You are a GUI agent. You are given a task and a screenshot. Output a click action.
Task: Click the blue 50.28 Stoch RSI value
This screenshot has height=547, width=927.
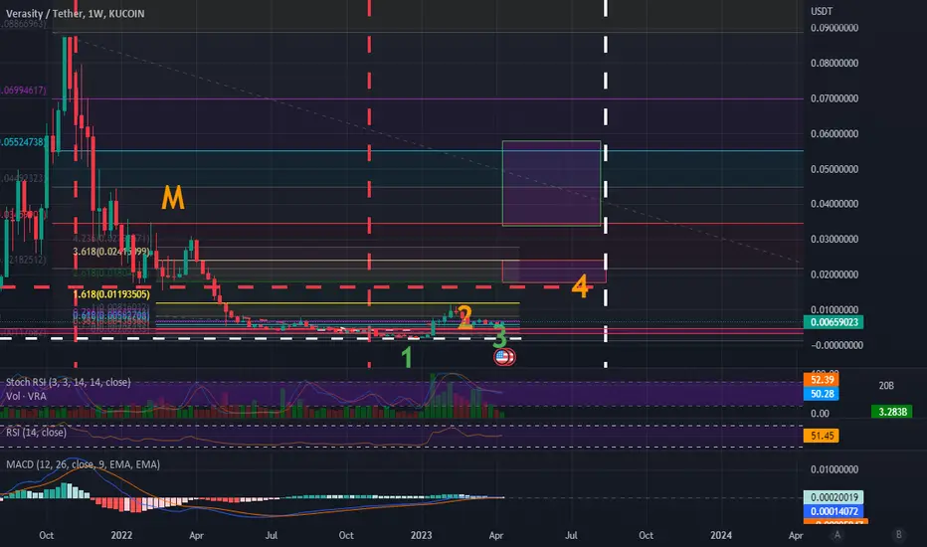click(x=822, y=394)
